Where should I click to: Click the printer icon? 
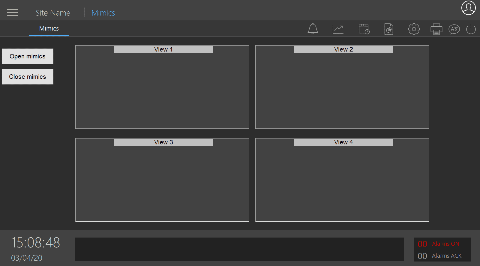click(436, 29)
